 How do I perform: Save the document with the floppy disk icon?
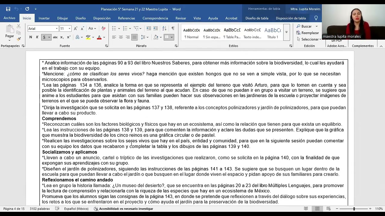[x=8, y=9]
